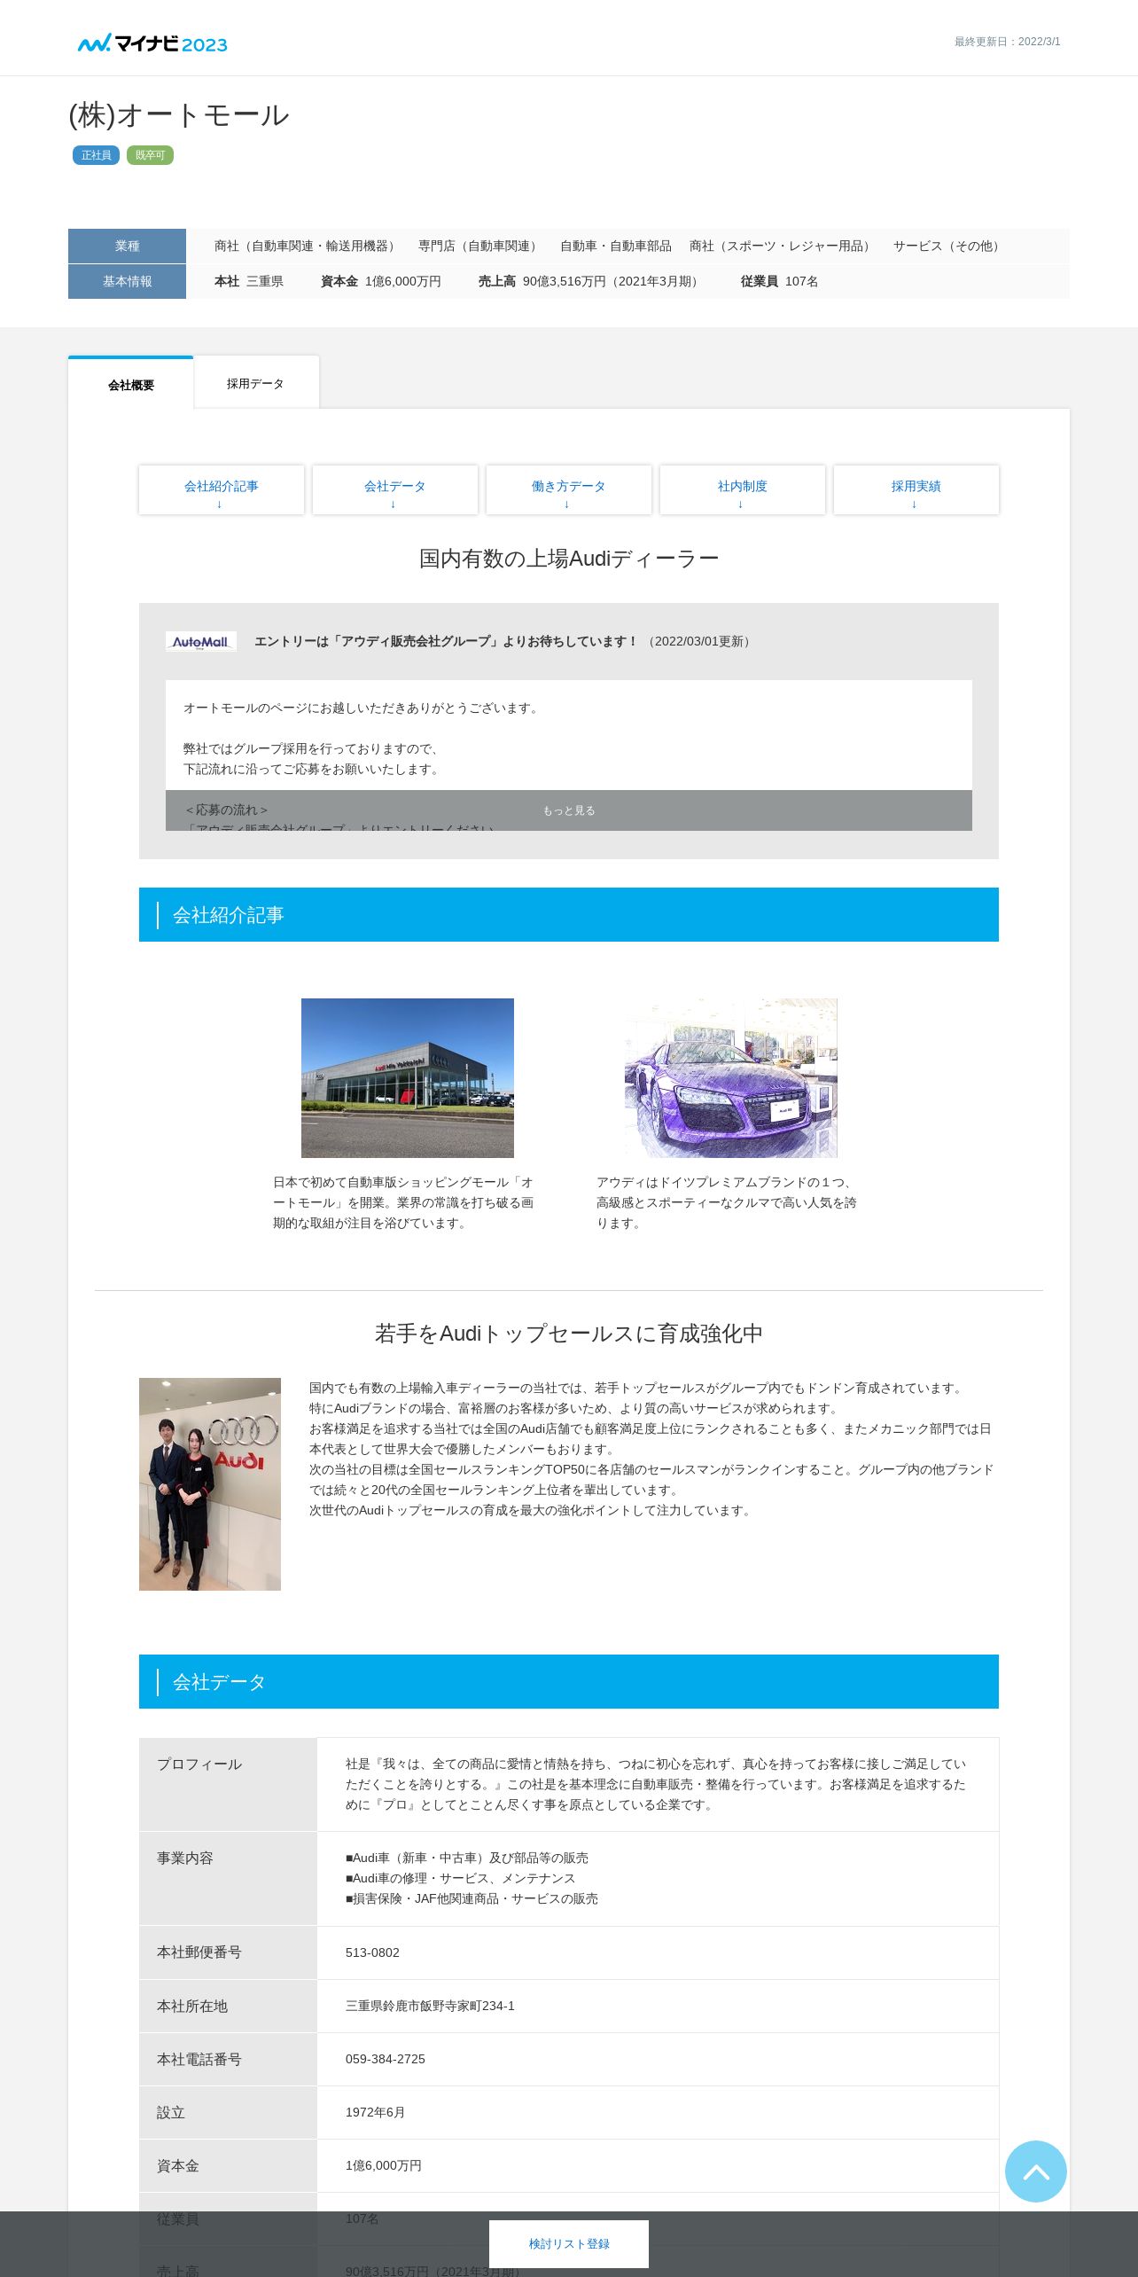Click the 既卒可 tag badge
This screenshot has height=2277, width=1138.
click(150, 155)
